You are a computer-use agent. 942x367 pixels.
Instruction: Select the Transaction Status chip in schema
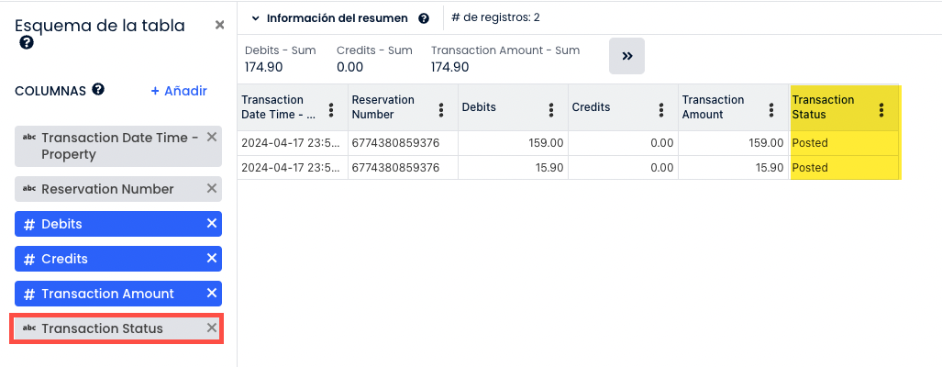(102, 328)
